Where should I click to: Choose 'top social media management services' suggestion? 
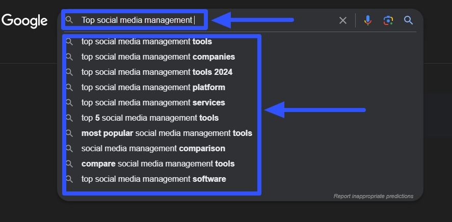(x=153, y=103)
